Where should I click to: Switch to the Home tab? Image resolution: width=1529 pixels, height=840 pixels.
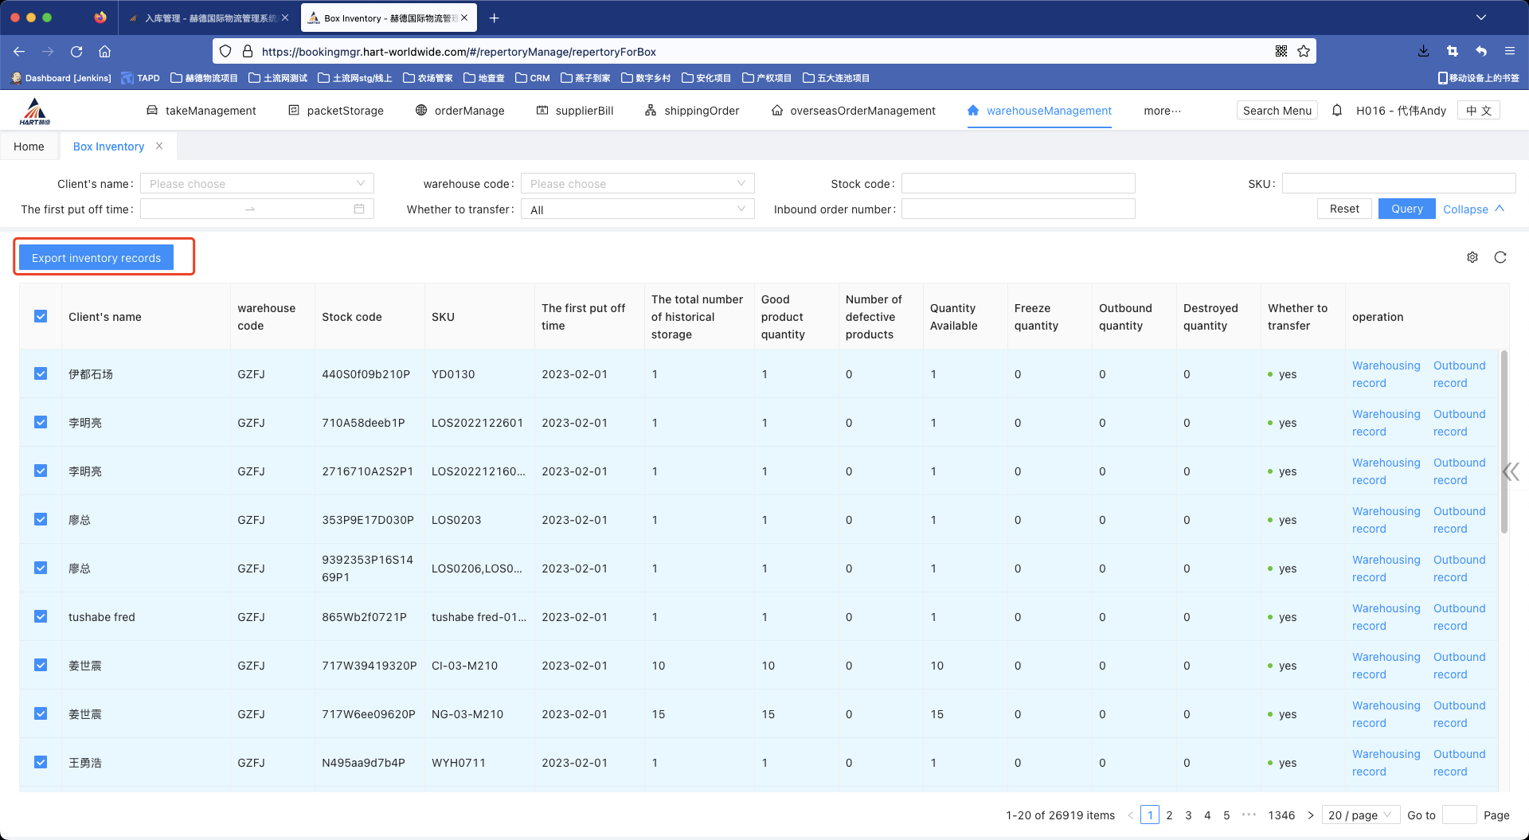pos(29,147)
